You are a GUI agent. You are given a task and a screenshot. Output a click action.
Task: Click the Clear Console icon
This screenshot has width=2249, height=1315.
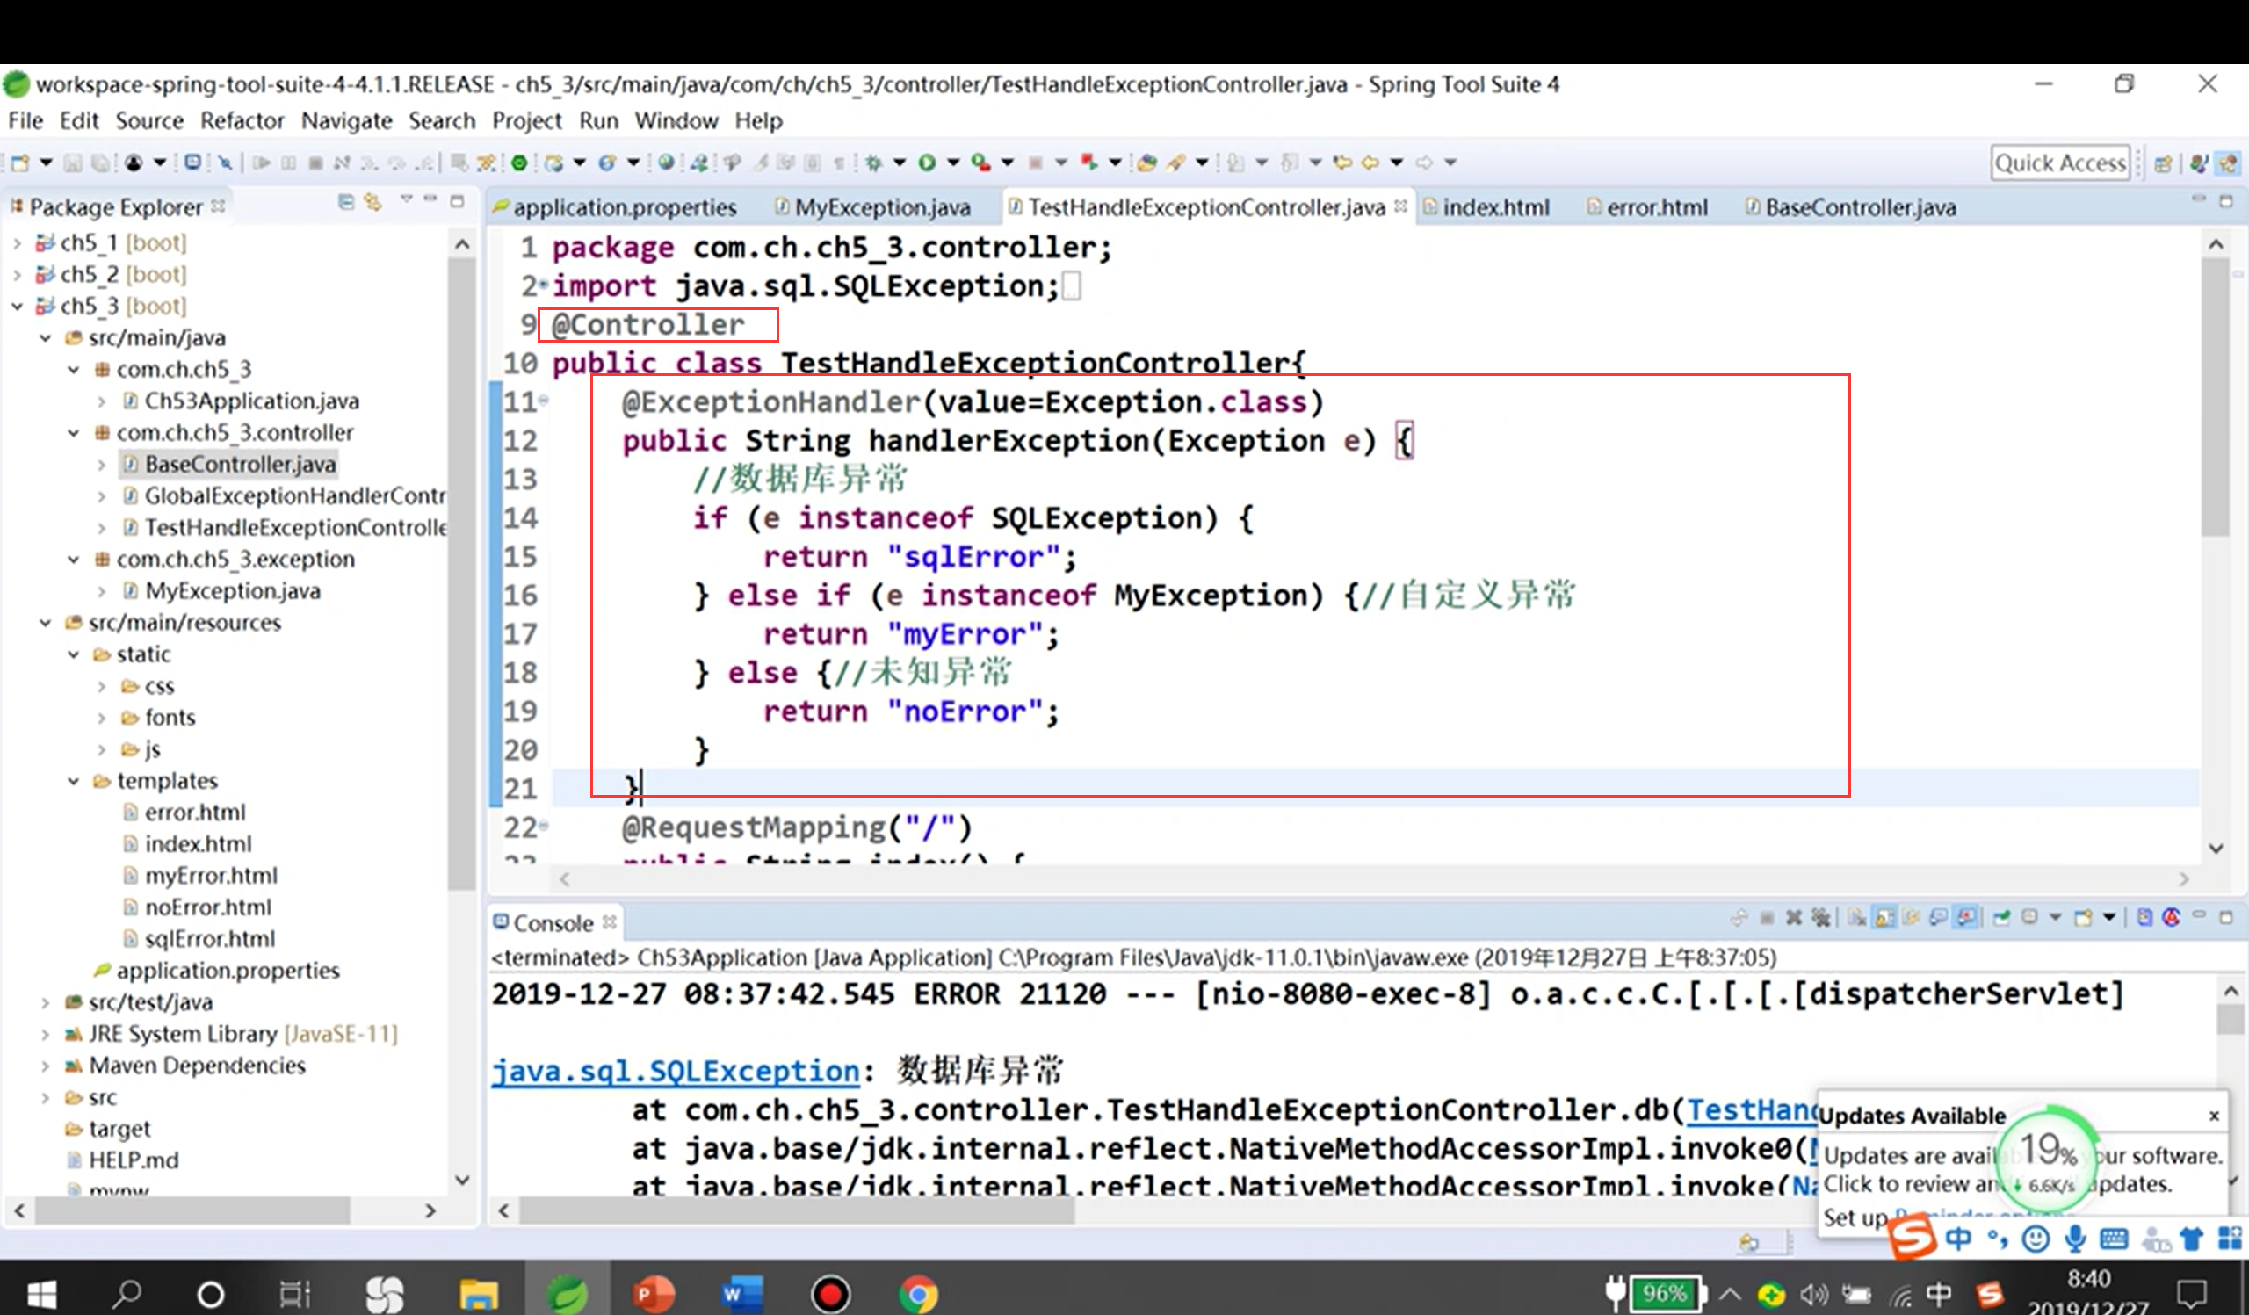1857,918
